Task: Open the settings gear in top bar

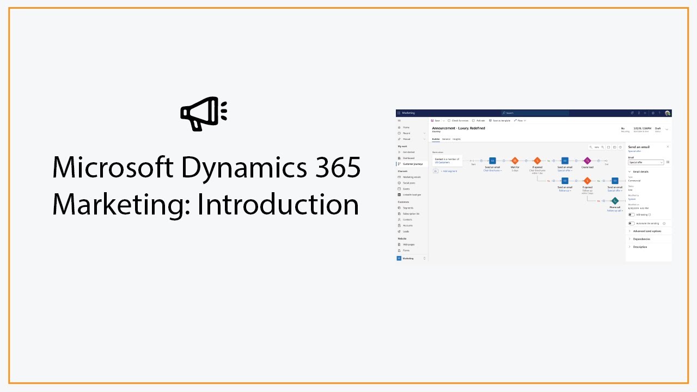Action: pos(653,113)
